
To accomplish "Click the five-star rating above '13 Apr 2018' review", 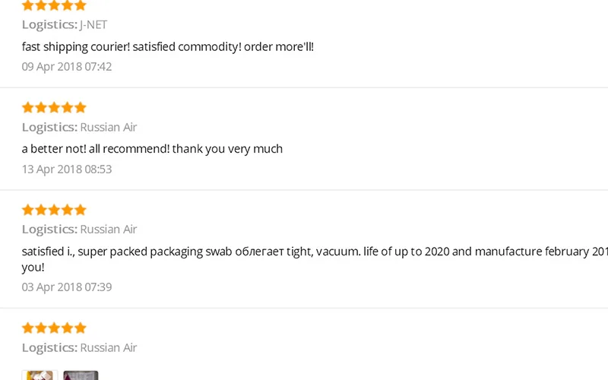I will 54,107.
